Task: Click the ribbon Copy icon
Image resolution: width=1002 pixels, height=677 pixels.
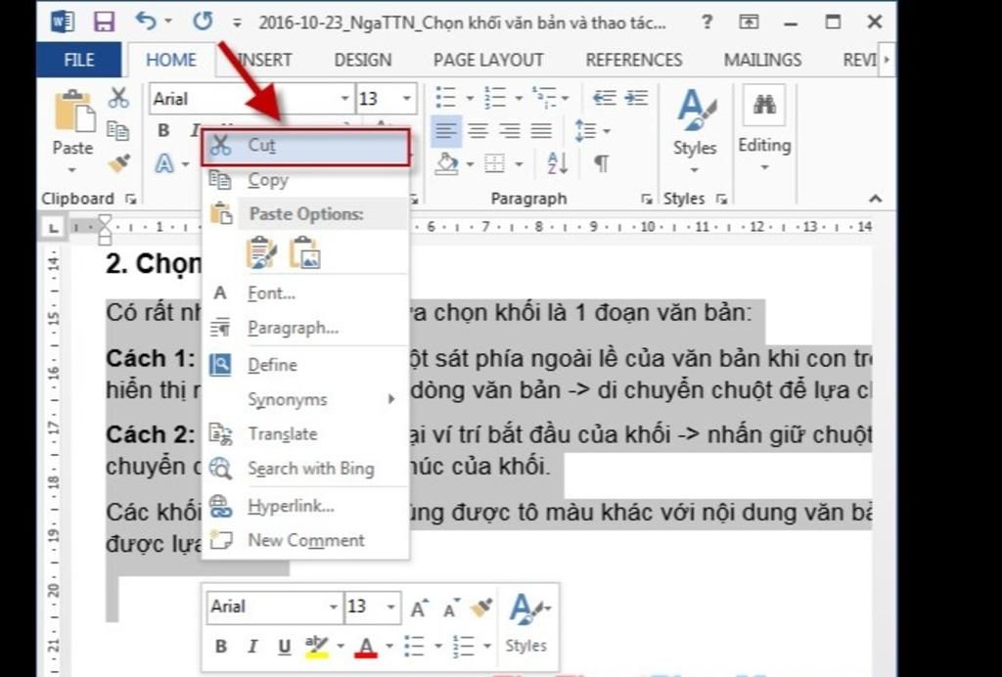Action: (x=118, y=131)
